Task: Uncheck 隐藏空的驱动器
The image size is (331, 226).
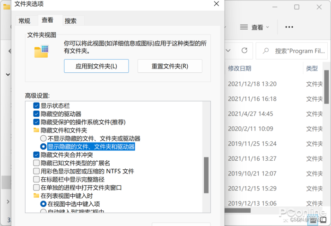Action: point(36,114)
